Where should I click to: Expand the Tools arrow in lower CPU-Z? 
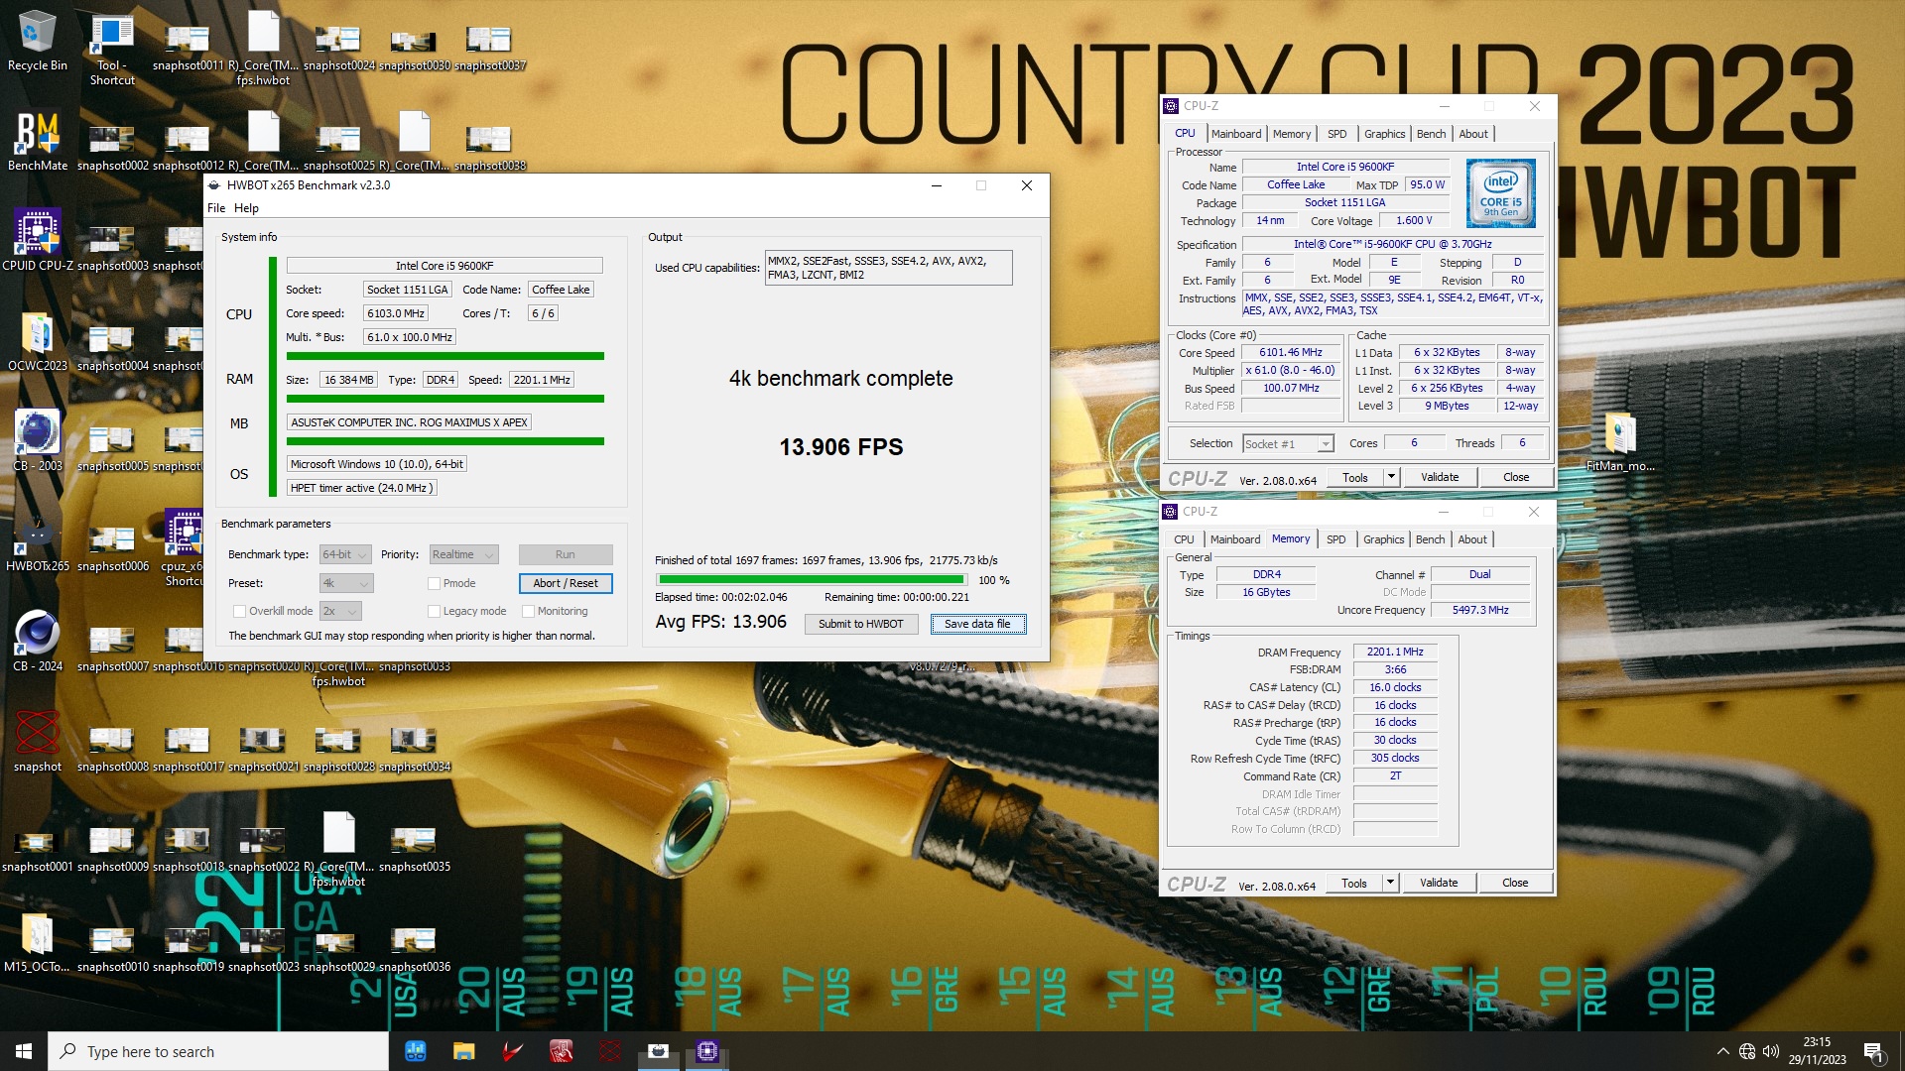pyautogui.click(x=1390, y=883)
